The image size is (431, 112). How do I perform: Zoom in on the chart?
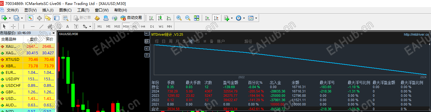pos(179,18)
